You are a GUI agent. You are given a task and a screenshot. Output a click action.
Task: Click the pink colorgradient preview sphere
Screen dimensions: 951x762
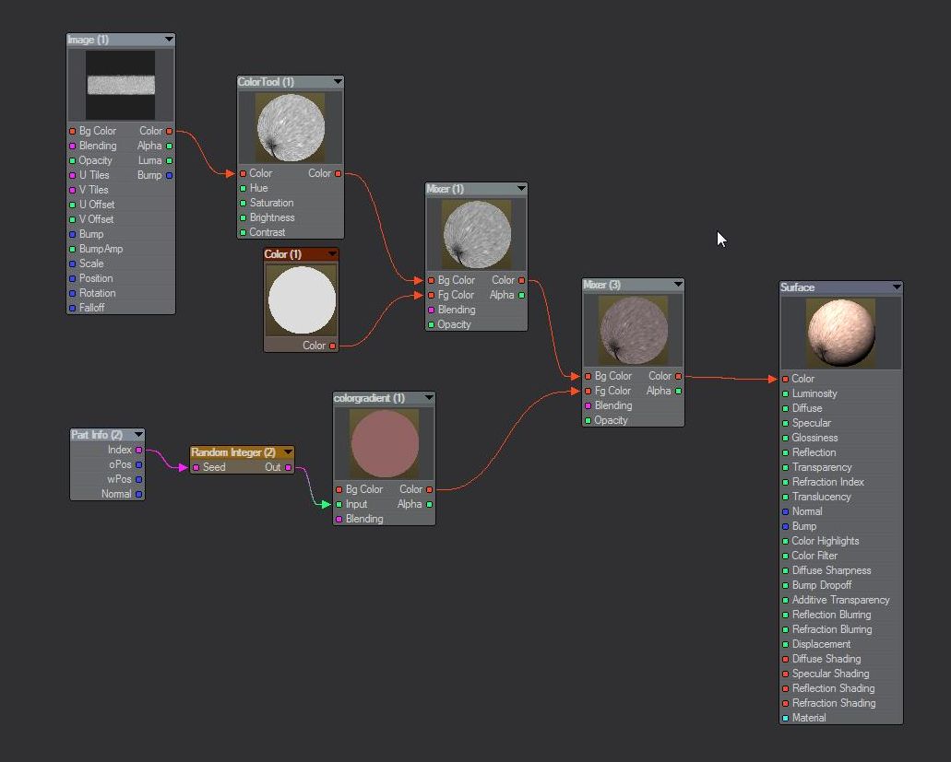tap(384, 444)
